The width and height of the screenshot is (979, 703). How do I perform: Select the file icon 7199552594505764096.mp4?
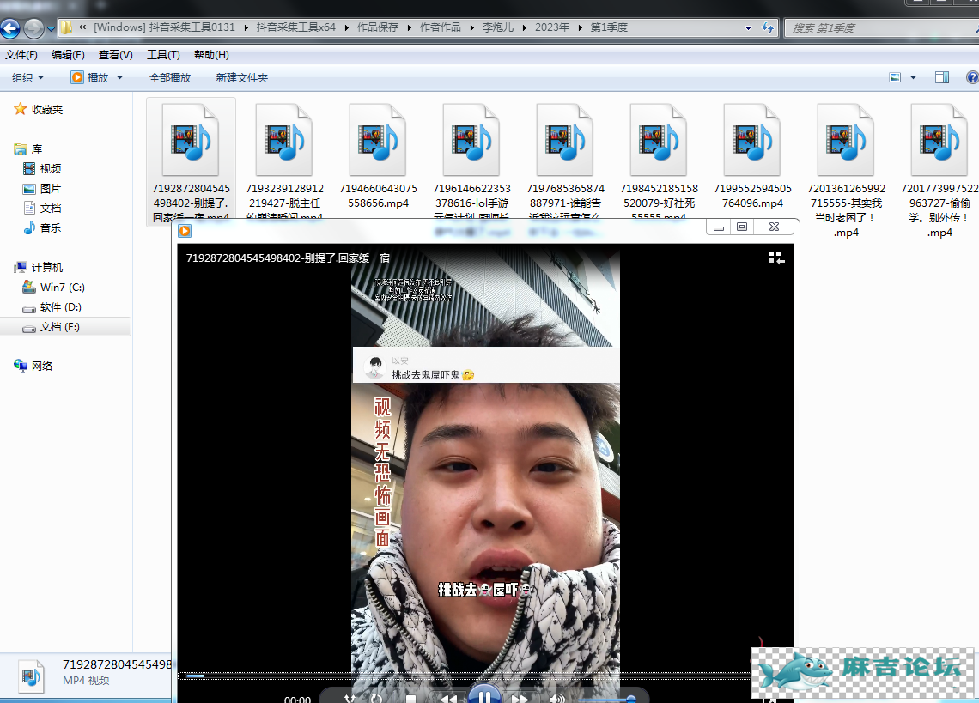[752, 140]
